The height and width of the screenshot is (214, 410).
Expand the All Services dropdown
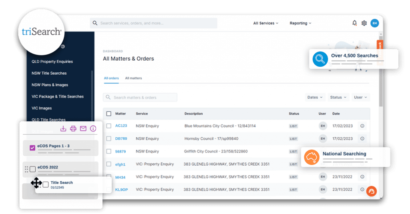point(265,23)
